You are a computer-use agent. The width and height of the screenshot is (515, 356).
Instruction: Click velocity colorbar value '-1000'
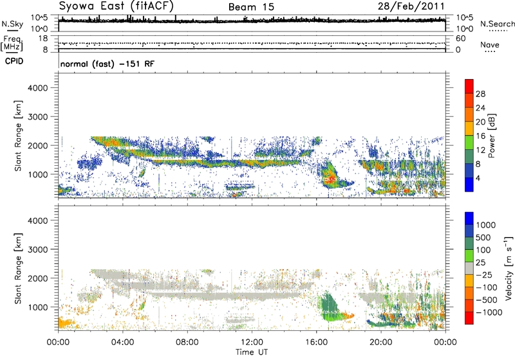pos(489,312)
